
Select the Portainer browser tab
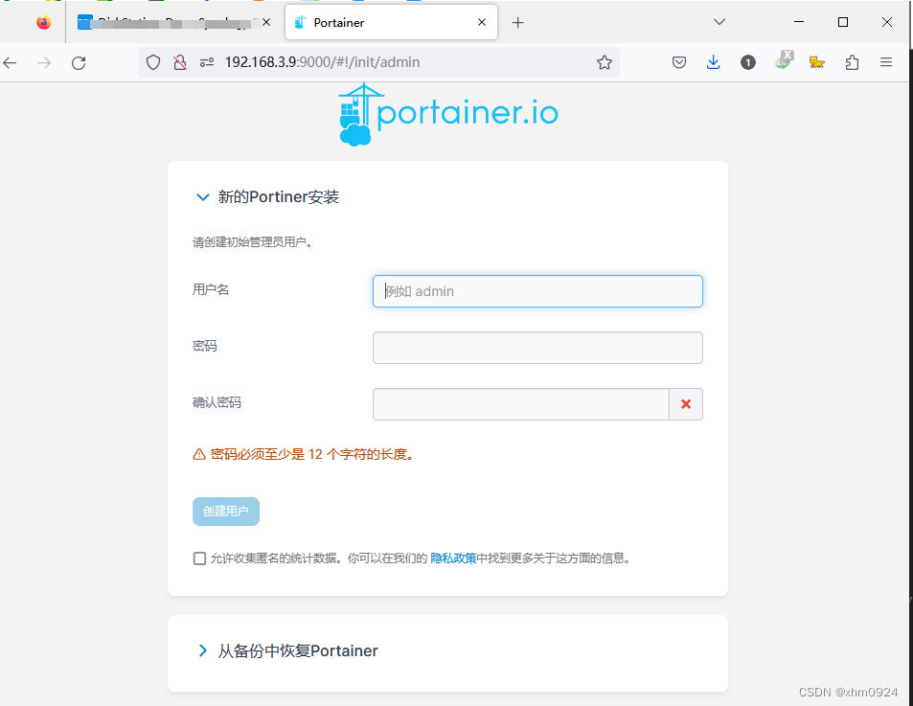point(391,23)
